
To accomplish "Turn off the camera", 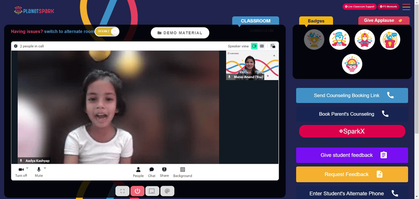I will point(21,172).
